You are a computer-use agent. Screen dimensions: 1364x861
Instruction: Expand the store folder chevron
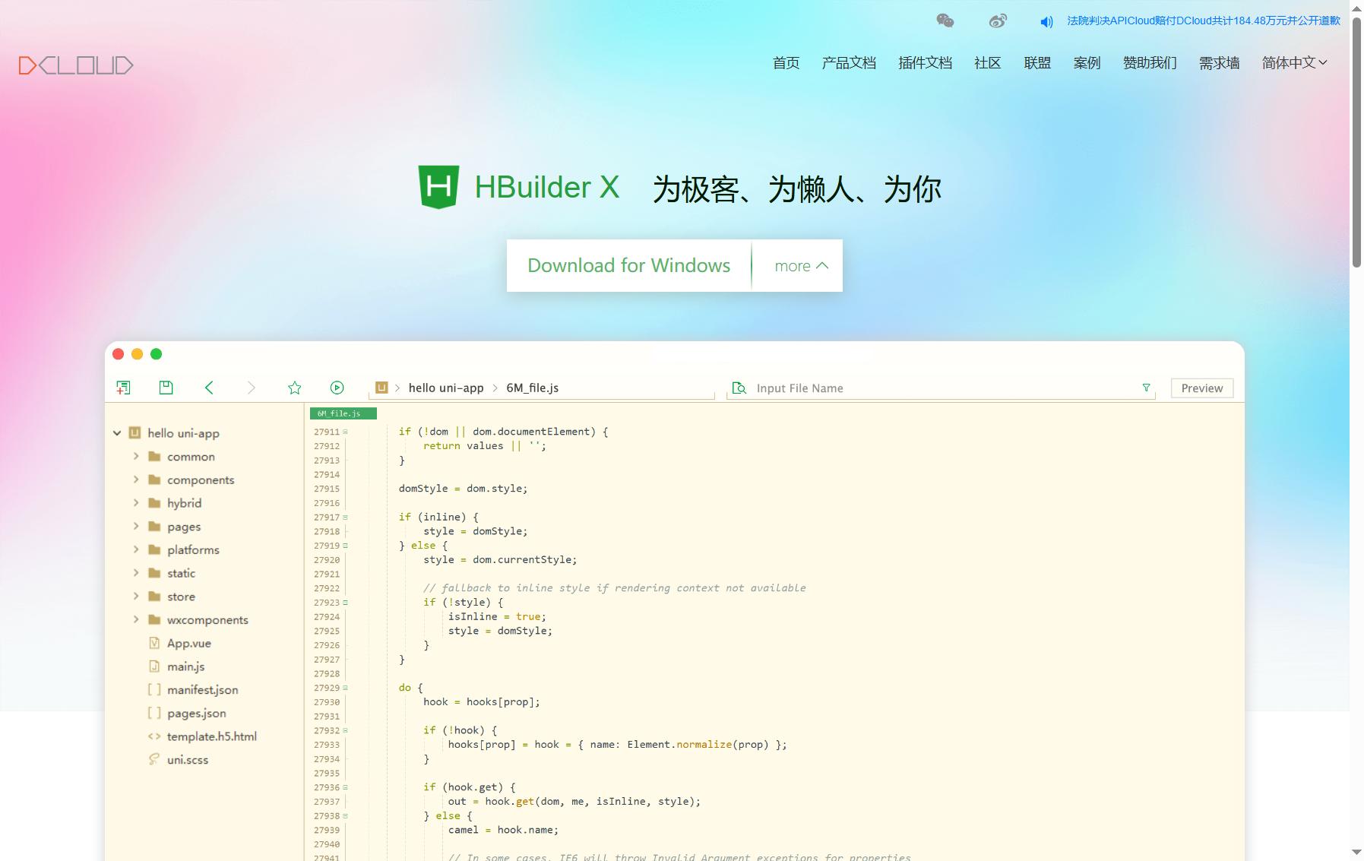click(x=136, y=596)
